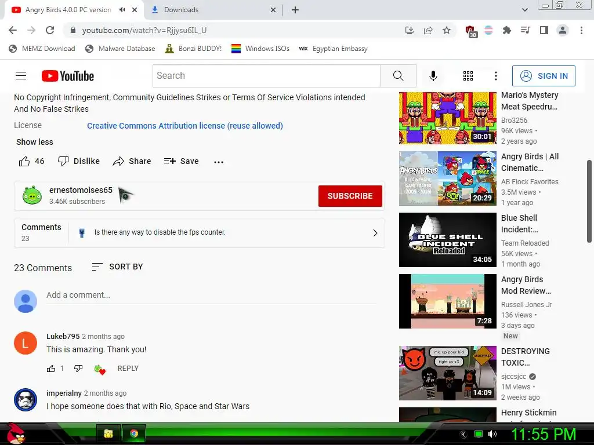Like Lukeb795's comment
Screen dimensions: 594x445
[x=51, y=368]
